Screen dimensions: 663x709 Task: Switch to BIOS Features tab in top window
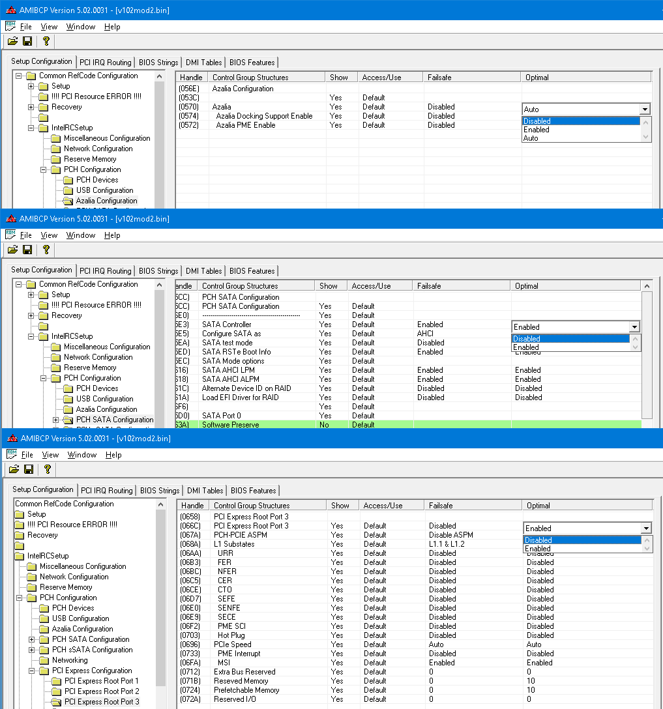(252, 63)
